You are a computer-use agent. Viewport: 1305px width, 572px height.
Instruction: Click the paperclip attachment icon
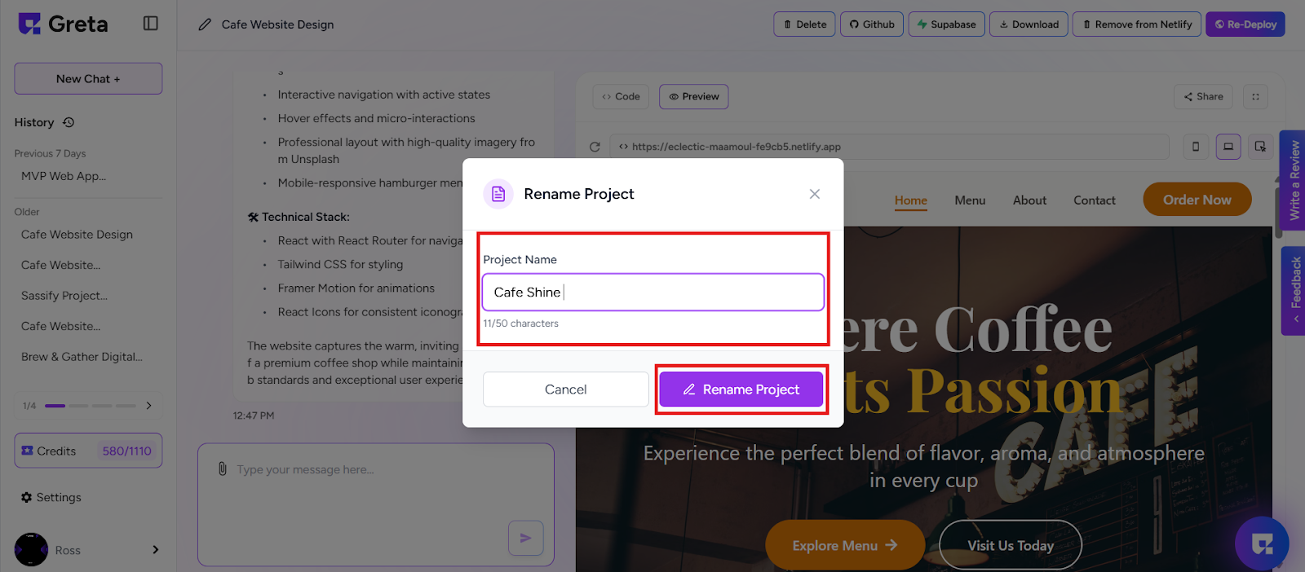coord(222,469)
